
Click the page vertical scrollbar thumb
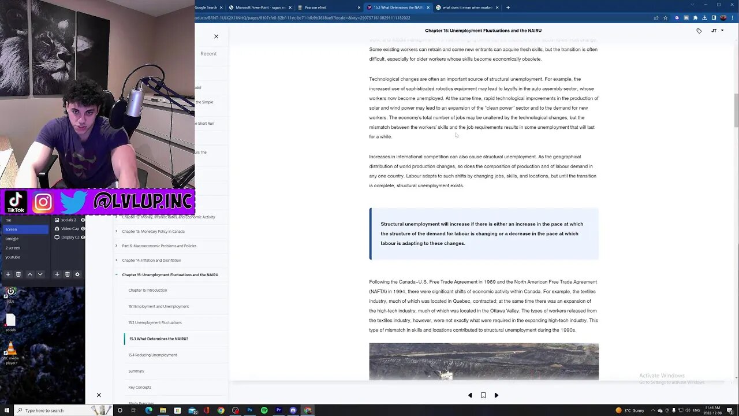point(736,110)
